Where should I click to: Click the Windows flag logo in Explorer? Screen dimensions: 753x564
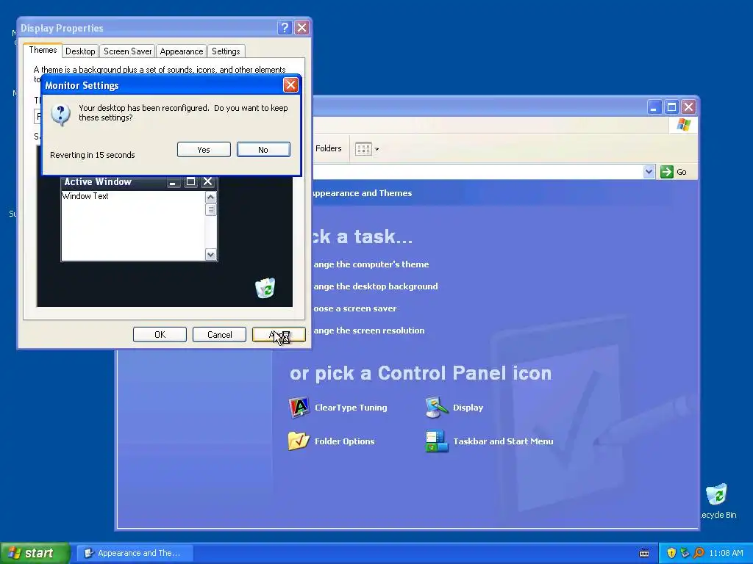(683, 125)
